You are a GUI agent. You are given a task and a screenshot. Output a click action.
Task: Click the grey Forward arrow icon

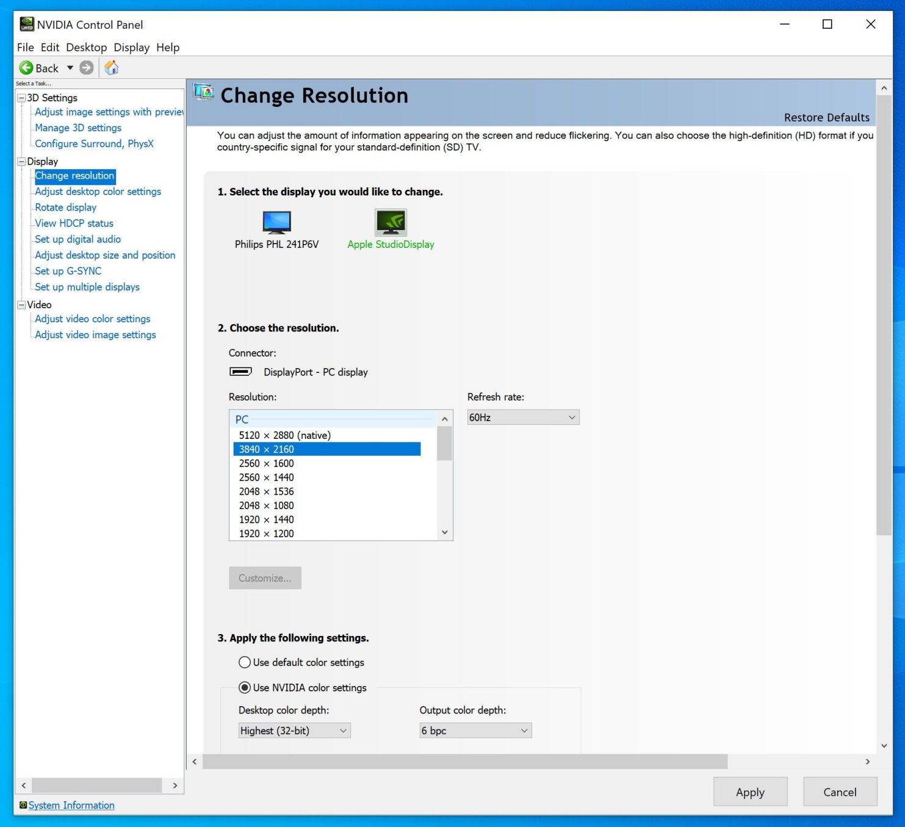(x=87, y=68)
